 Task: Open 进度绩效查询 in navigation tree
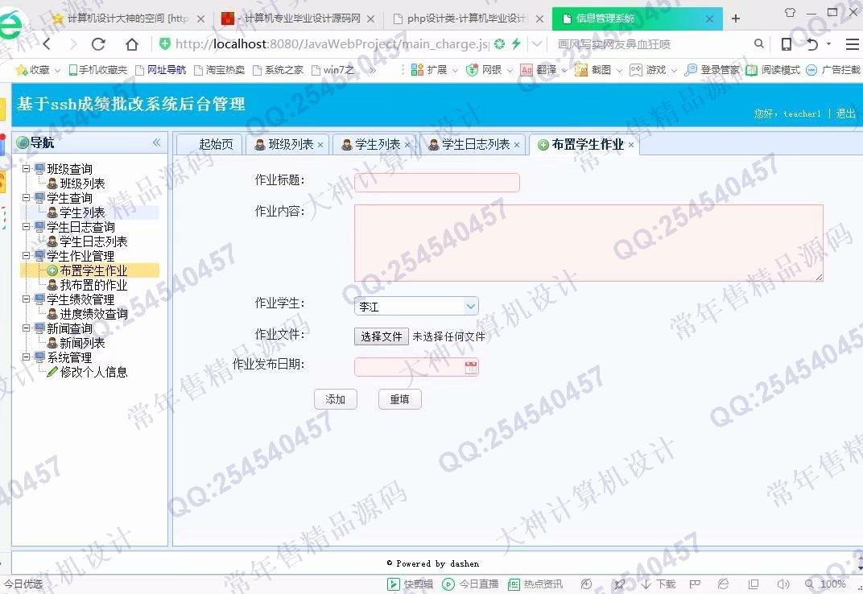[x=93, y=314]
